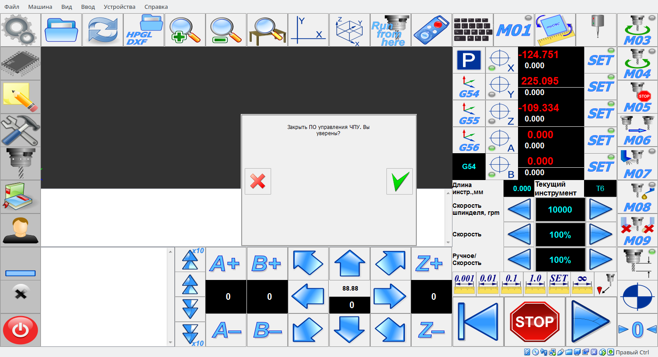Open the Устройства menu
Image resolution: width=658 pixels, height=357 pixels.
(120, 7)
